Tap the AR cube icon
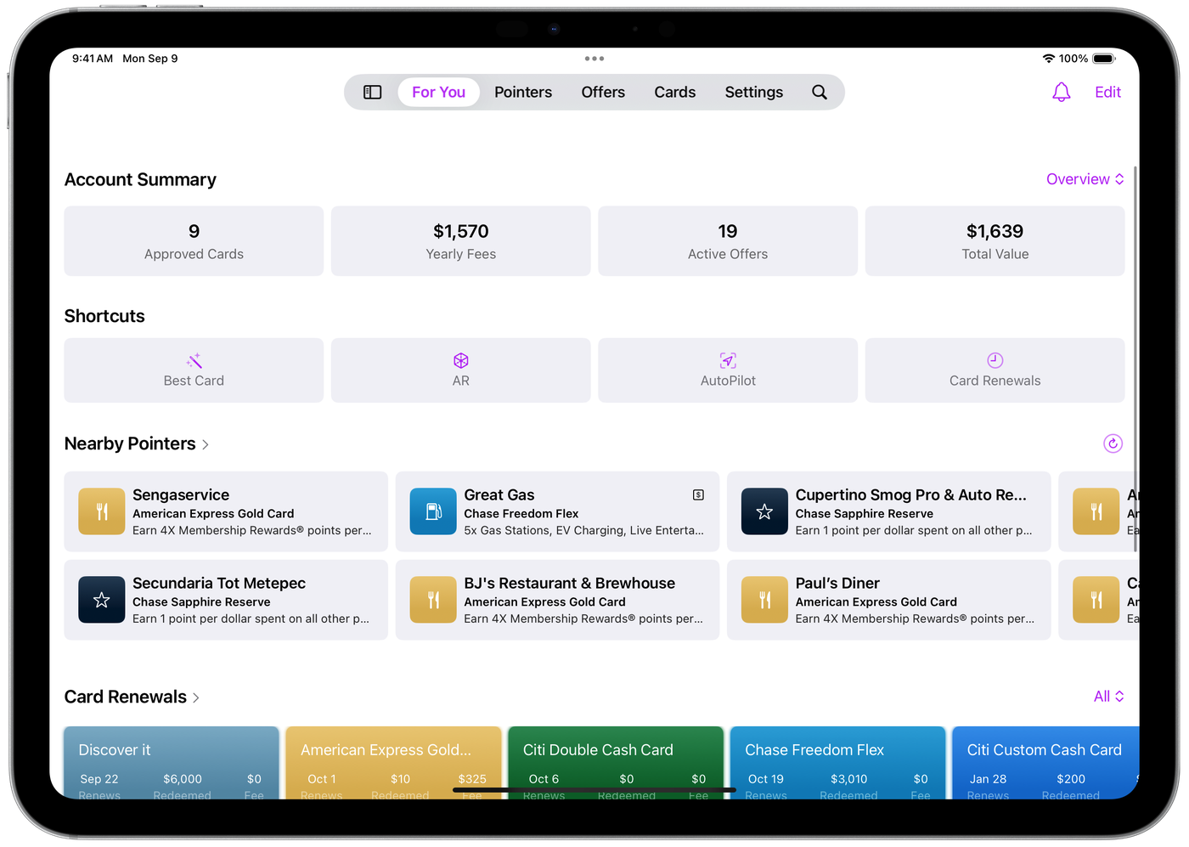 pyautogui.click(x=461, y=360)
